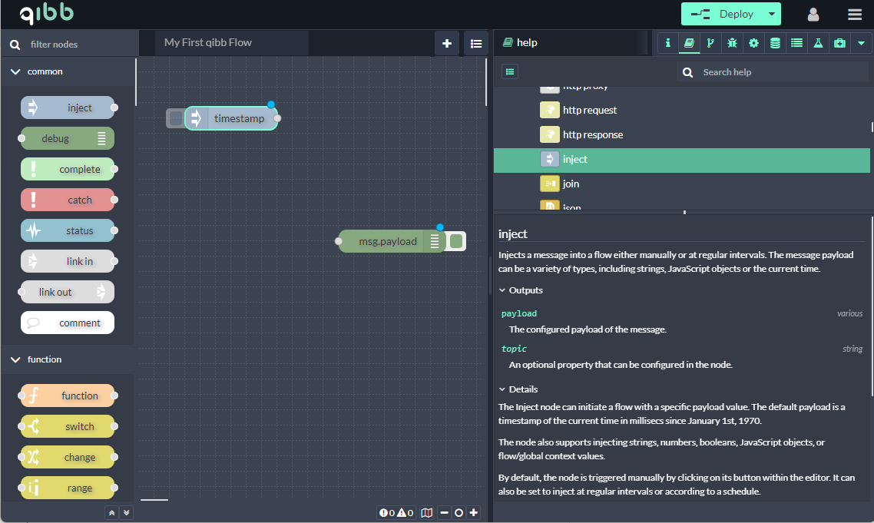Open the user account menu
The image size is (874, 523).
click(x=813, y=14)
